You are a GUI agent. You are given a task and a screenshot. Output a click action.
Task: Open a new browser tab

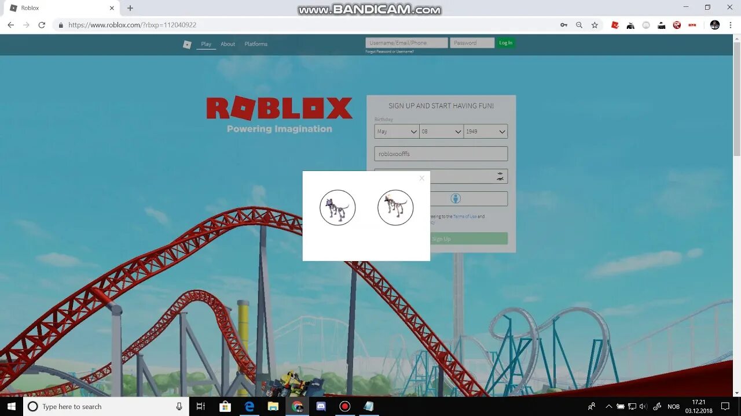click(x=130, y=8)
